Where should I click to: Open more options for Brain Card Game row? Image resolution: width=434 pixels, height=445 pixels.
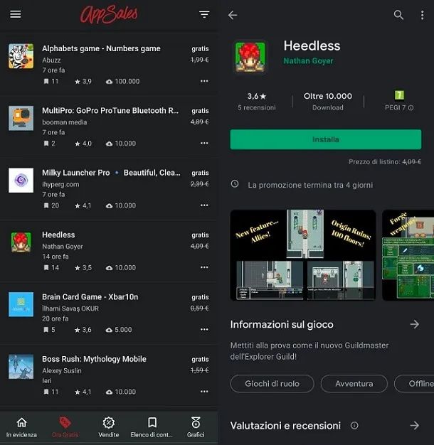tap(204, 330)
